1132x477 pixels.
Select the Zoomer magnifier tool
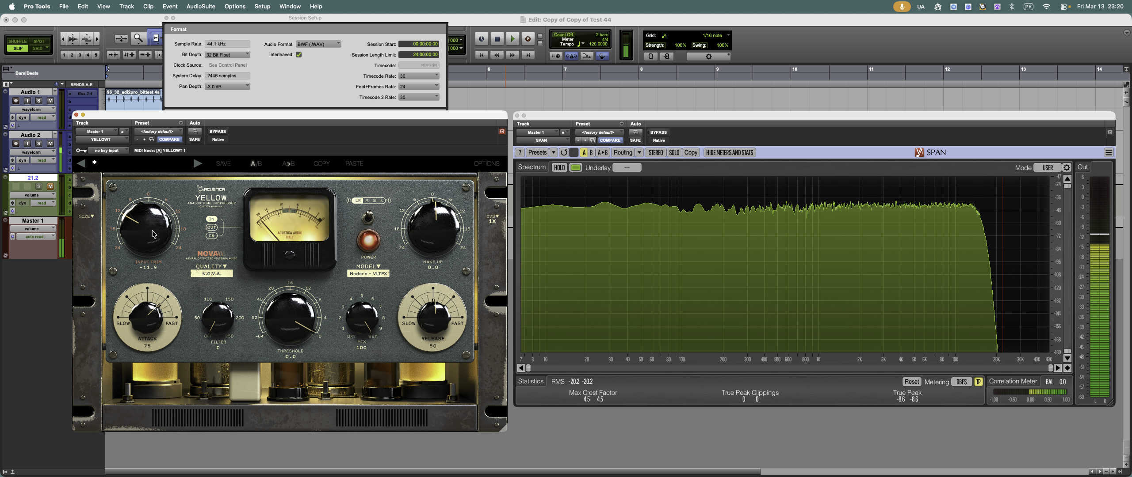[138, 39]
